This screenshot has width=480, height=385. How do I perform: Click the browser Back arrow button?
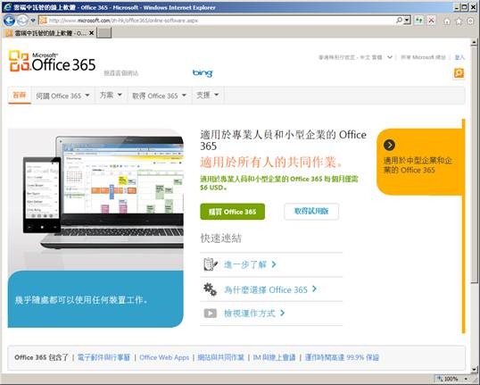coord(9,21)
